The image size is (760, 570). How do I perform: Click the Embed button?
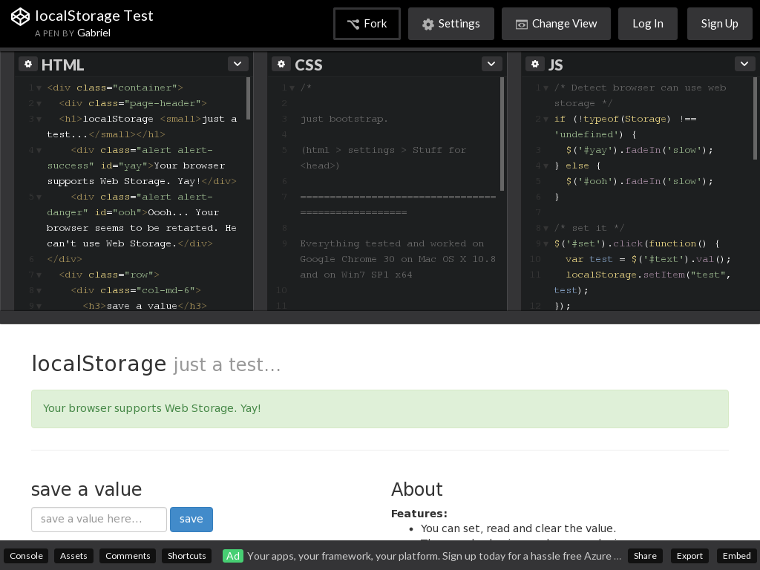tap(736, 556)
